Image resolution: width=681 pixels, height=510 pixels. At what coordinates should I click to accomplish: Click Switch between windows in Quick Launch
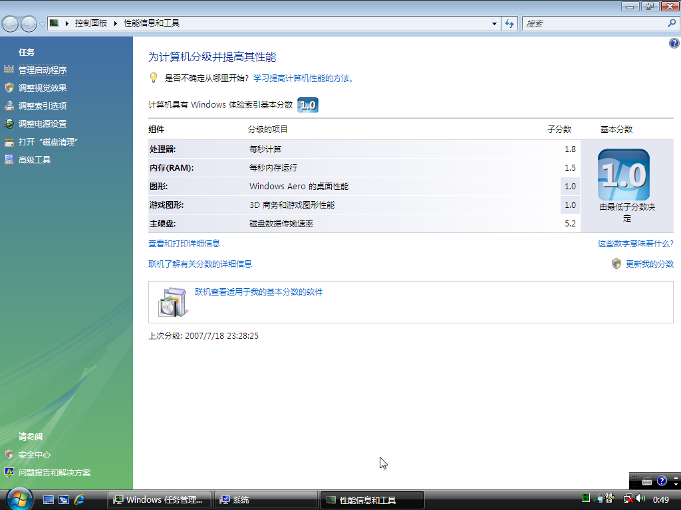point(64,499)
